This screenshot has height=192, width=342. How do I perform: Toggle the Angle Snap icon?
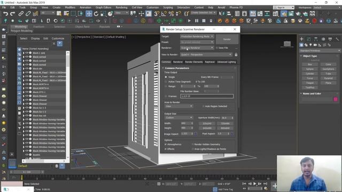pos(164,14)
